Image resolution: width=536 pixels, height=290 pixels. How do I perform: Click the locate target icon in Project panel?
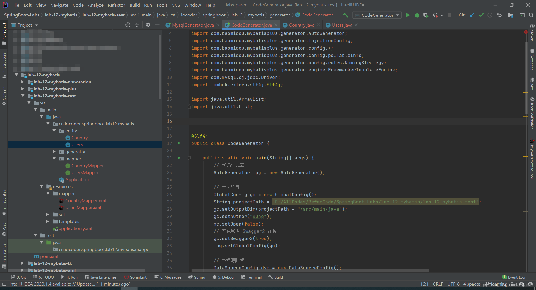pyautogui.click(x=128, y=25)
